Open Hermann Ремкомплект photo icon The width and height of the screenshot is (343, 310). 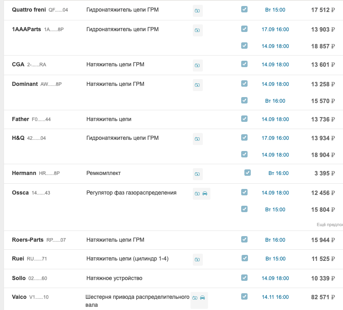pyautogui.click(x=197, y=174)
